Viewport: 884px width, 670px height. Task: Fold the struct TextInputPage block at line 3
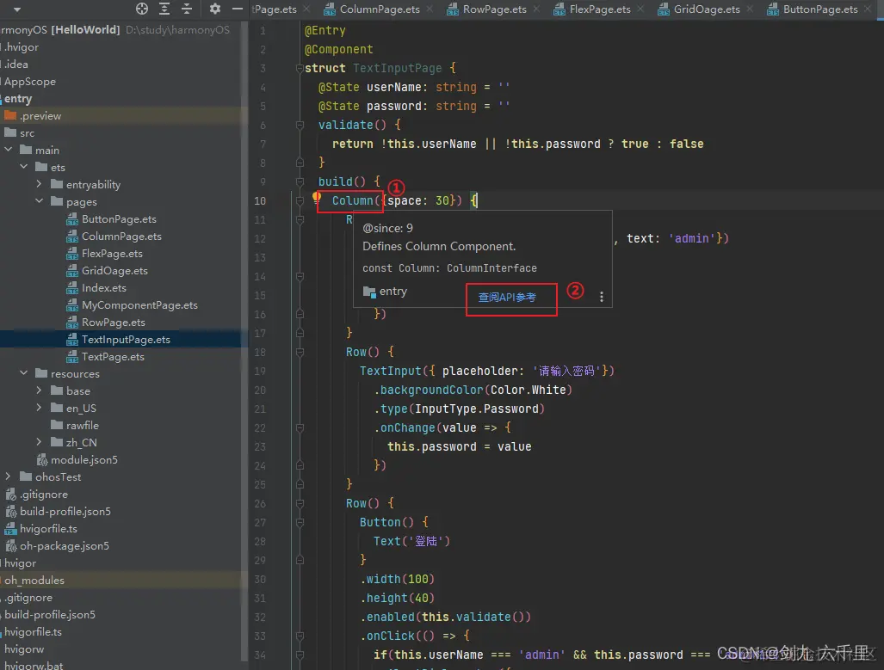[x=300, y=68]
